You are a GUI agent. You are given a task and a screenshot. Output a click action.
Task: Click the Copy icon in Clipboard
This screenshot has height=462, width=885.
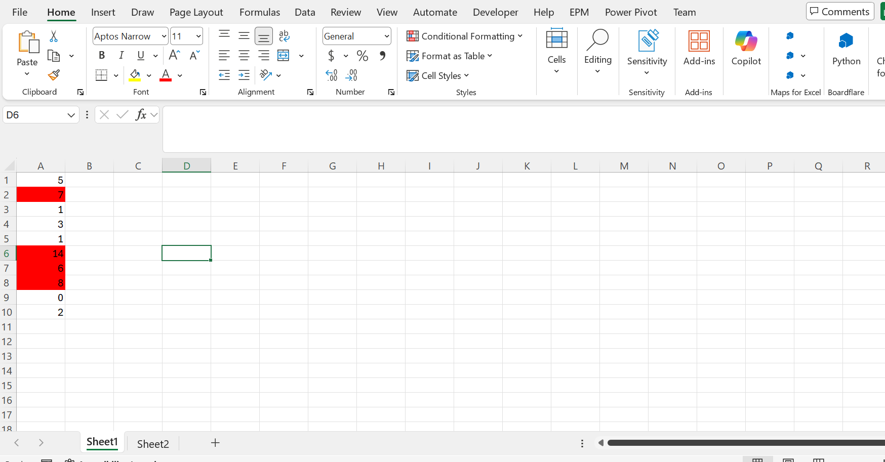point(54,56)
